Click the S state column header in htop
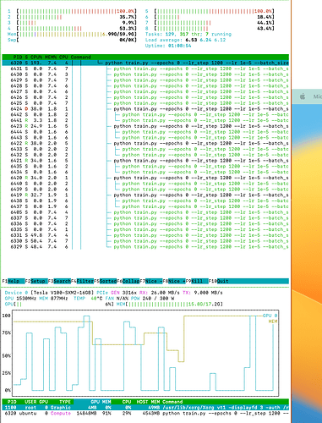The image size is (322, 423). [26, 57]
